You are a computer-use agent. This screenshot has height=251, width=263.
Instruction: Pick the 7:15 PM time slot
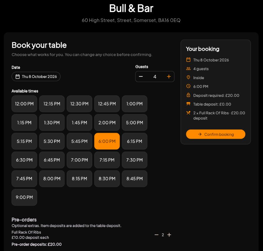point(107,160)
